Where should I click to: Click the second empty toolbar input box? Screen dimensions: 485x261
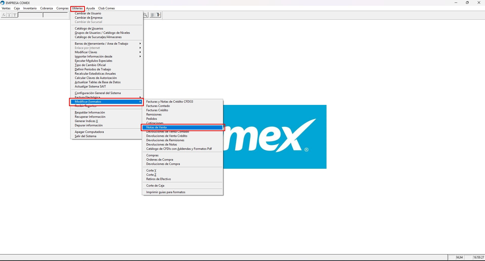coord(56,15)
